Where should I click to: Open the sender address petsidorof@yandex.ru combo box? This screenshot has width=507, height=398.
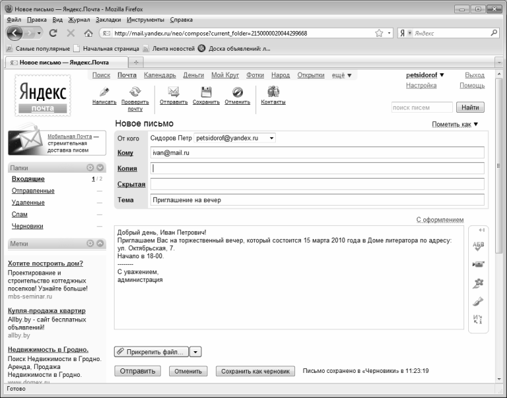(x=235, y=138)
